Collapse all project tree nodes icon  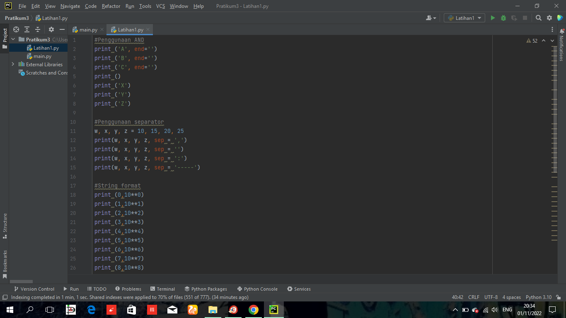38,29
